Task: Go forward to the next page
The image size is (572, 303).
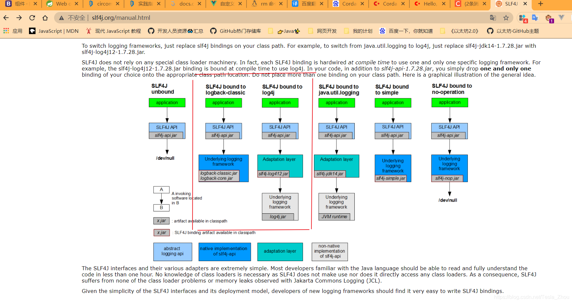Action: coord(19,18)
